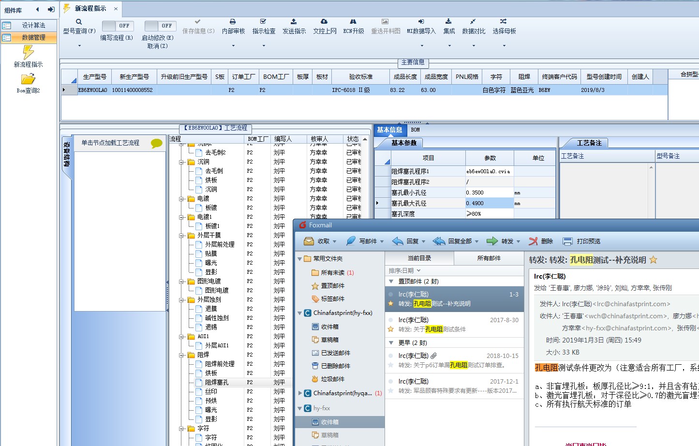Open 内部审核 printer icon

pyautogui.click(x=233, y=22)
